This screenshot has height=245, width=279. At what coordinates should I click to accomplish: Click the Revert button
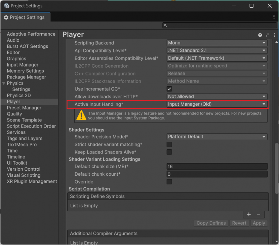239,223
